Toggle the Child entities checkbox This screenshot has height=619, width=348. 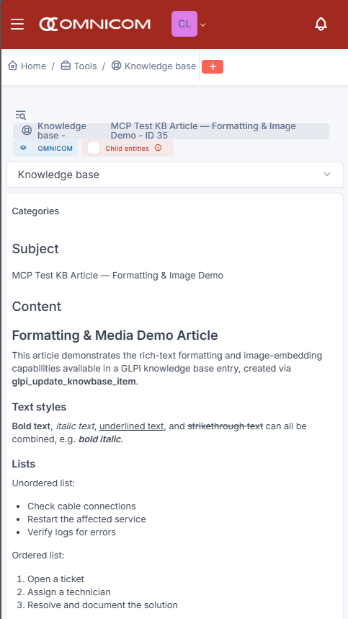pos(94,148)
